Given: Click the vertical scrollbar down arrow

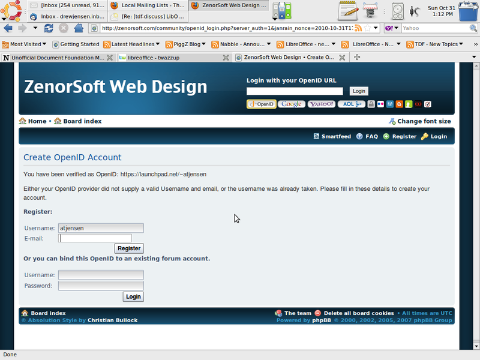Looking at the screenshot, I should 476,346.
